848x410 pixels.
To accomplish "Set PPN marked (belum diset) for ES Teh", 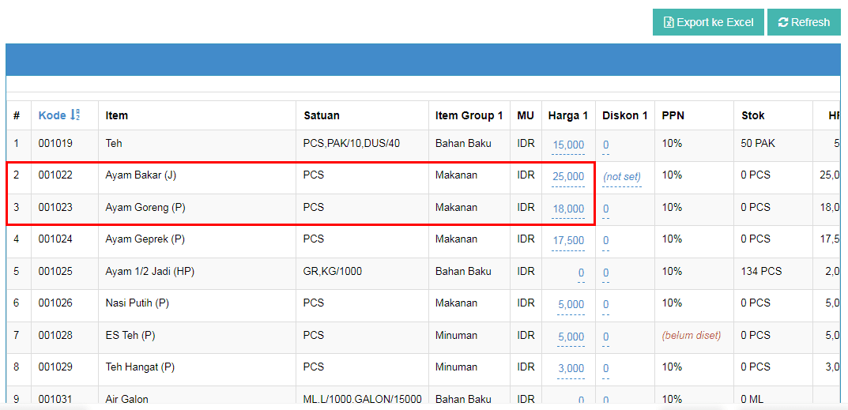I will pos(692,335).
